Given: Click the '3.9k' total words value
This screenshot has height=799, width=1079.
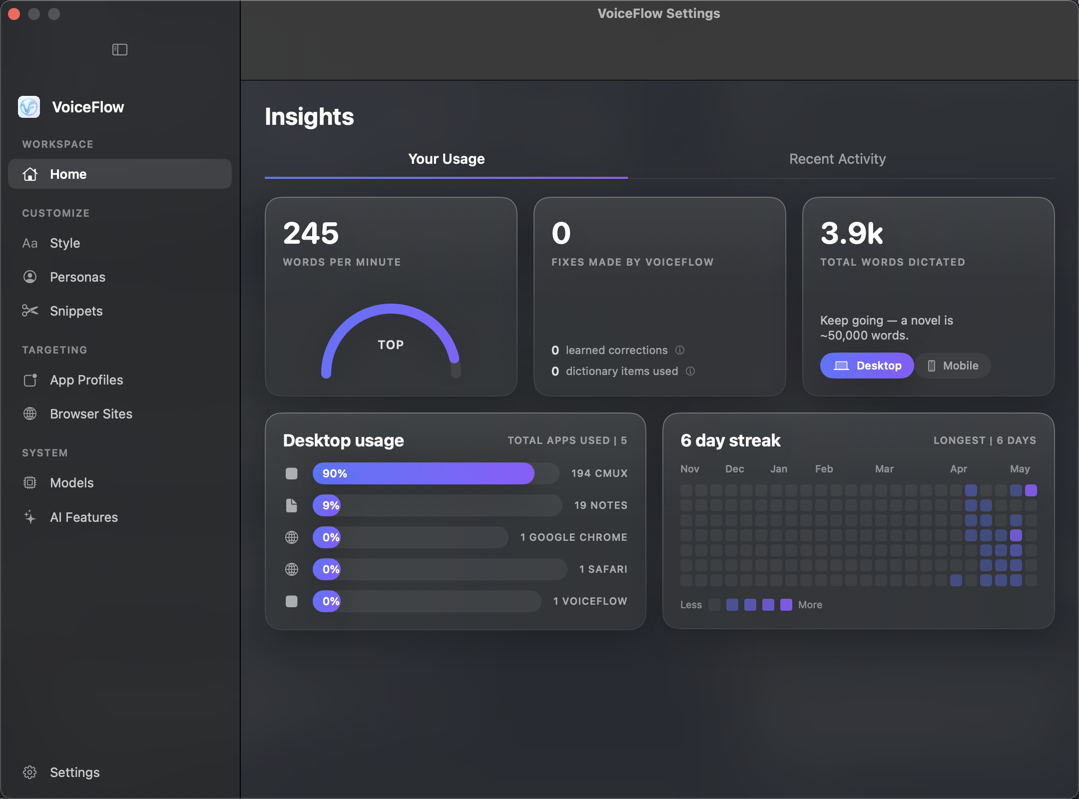Looking at the screenshot, I should point(852,233).
